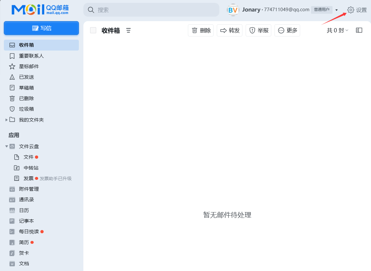The height and width of the screenshot is (271, 371).
Task: Click the inbox tray icon in sidebar
Action: (12, 45)
